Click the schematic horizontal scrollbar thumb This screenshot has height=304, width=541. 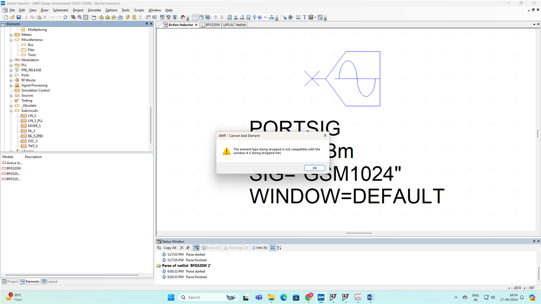point(359,233)
